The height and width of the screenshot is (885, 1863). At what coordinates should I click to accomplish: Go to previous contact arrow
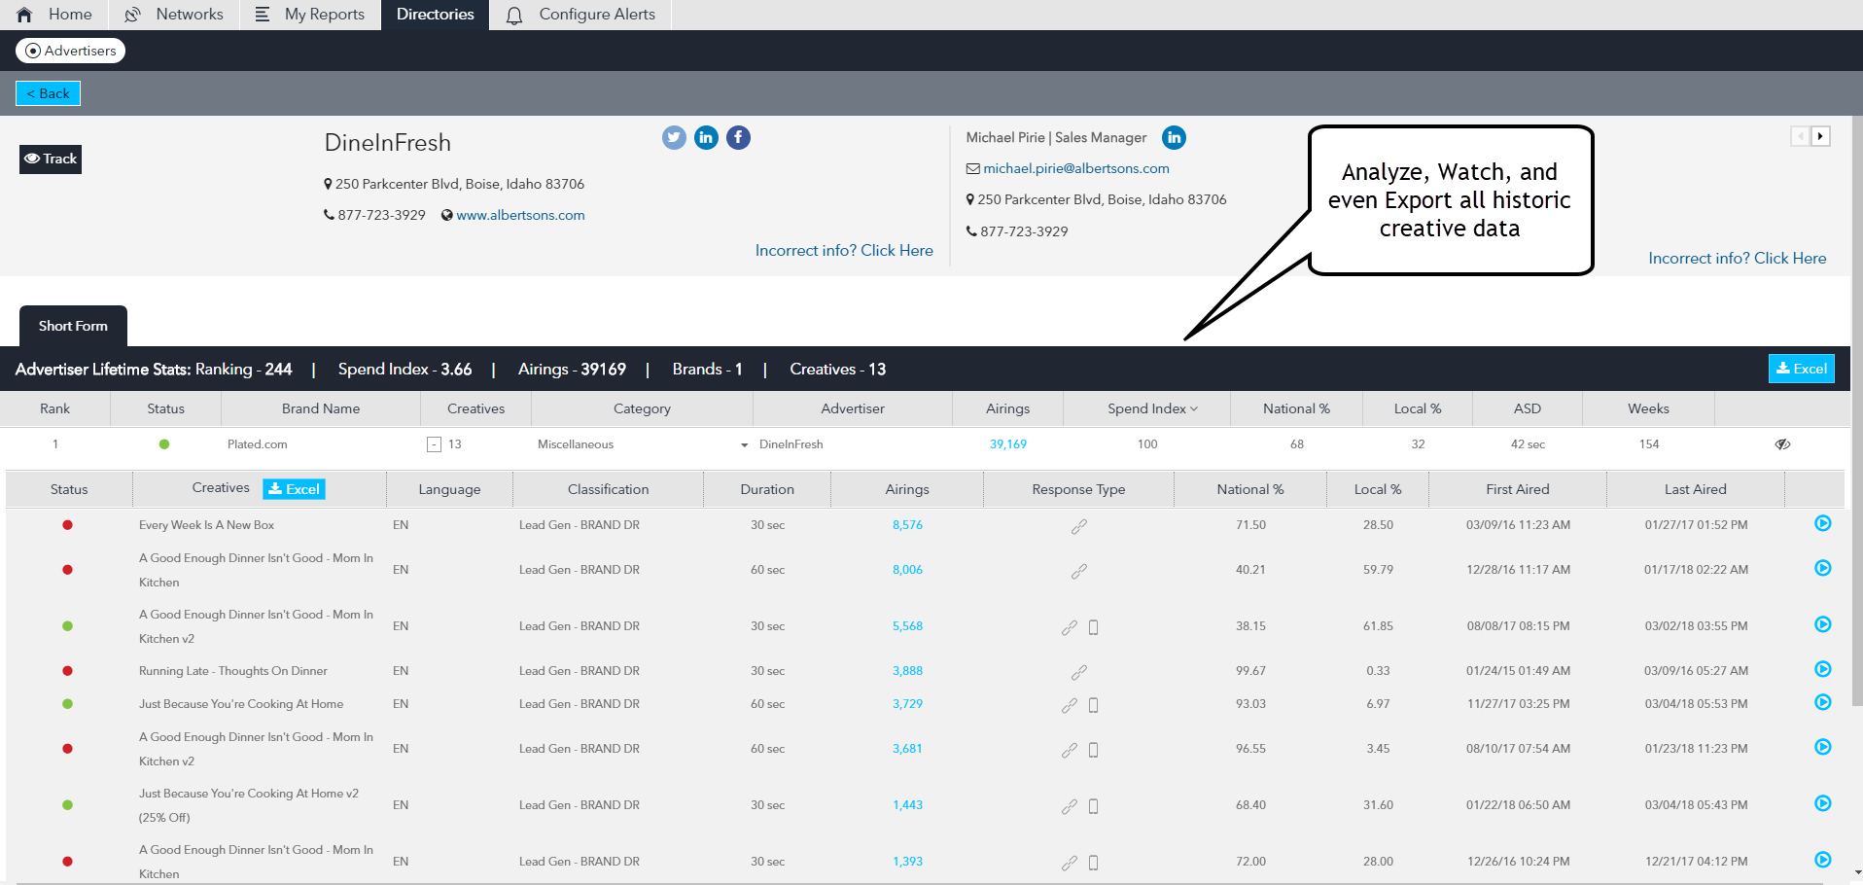[1800, 136]
